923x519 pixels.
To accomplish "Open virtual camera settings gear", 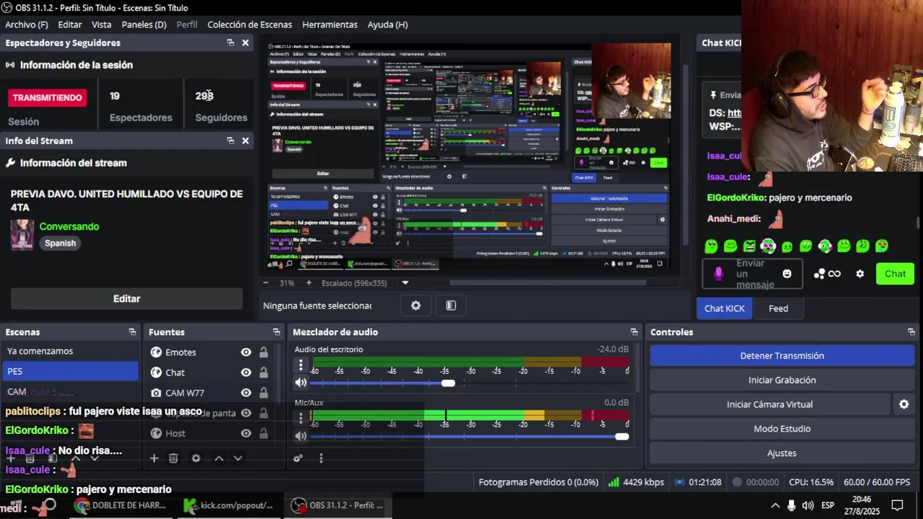I will pos(904,404).
